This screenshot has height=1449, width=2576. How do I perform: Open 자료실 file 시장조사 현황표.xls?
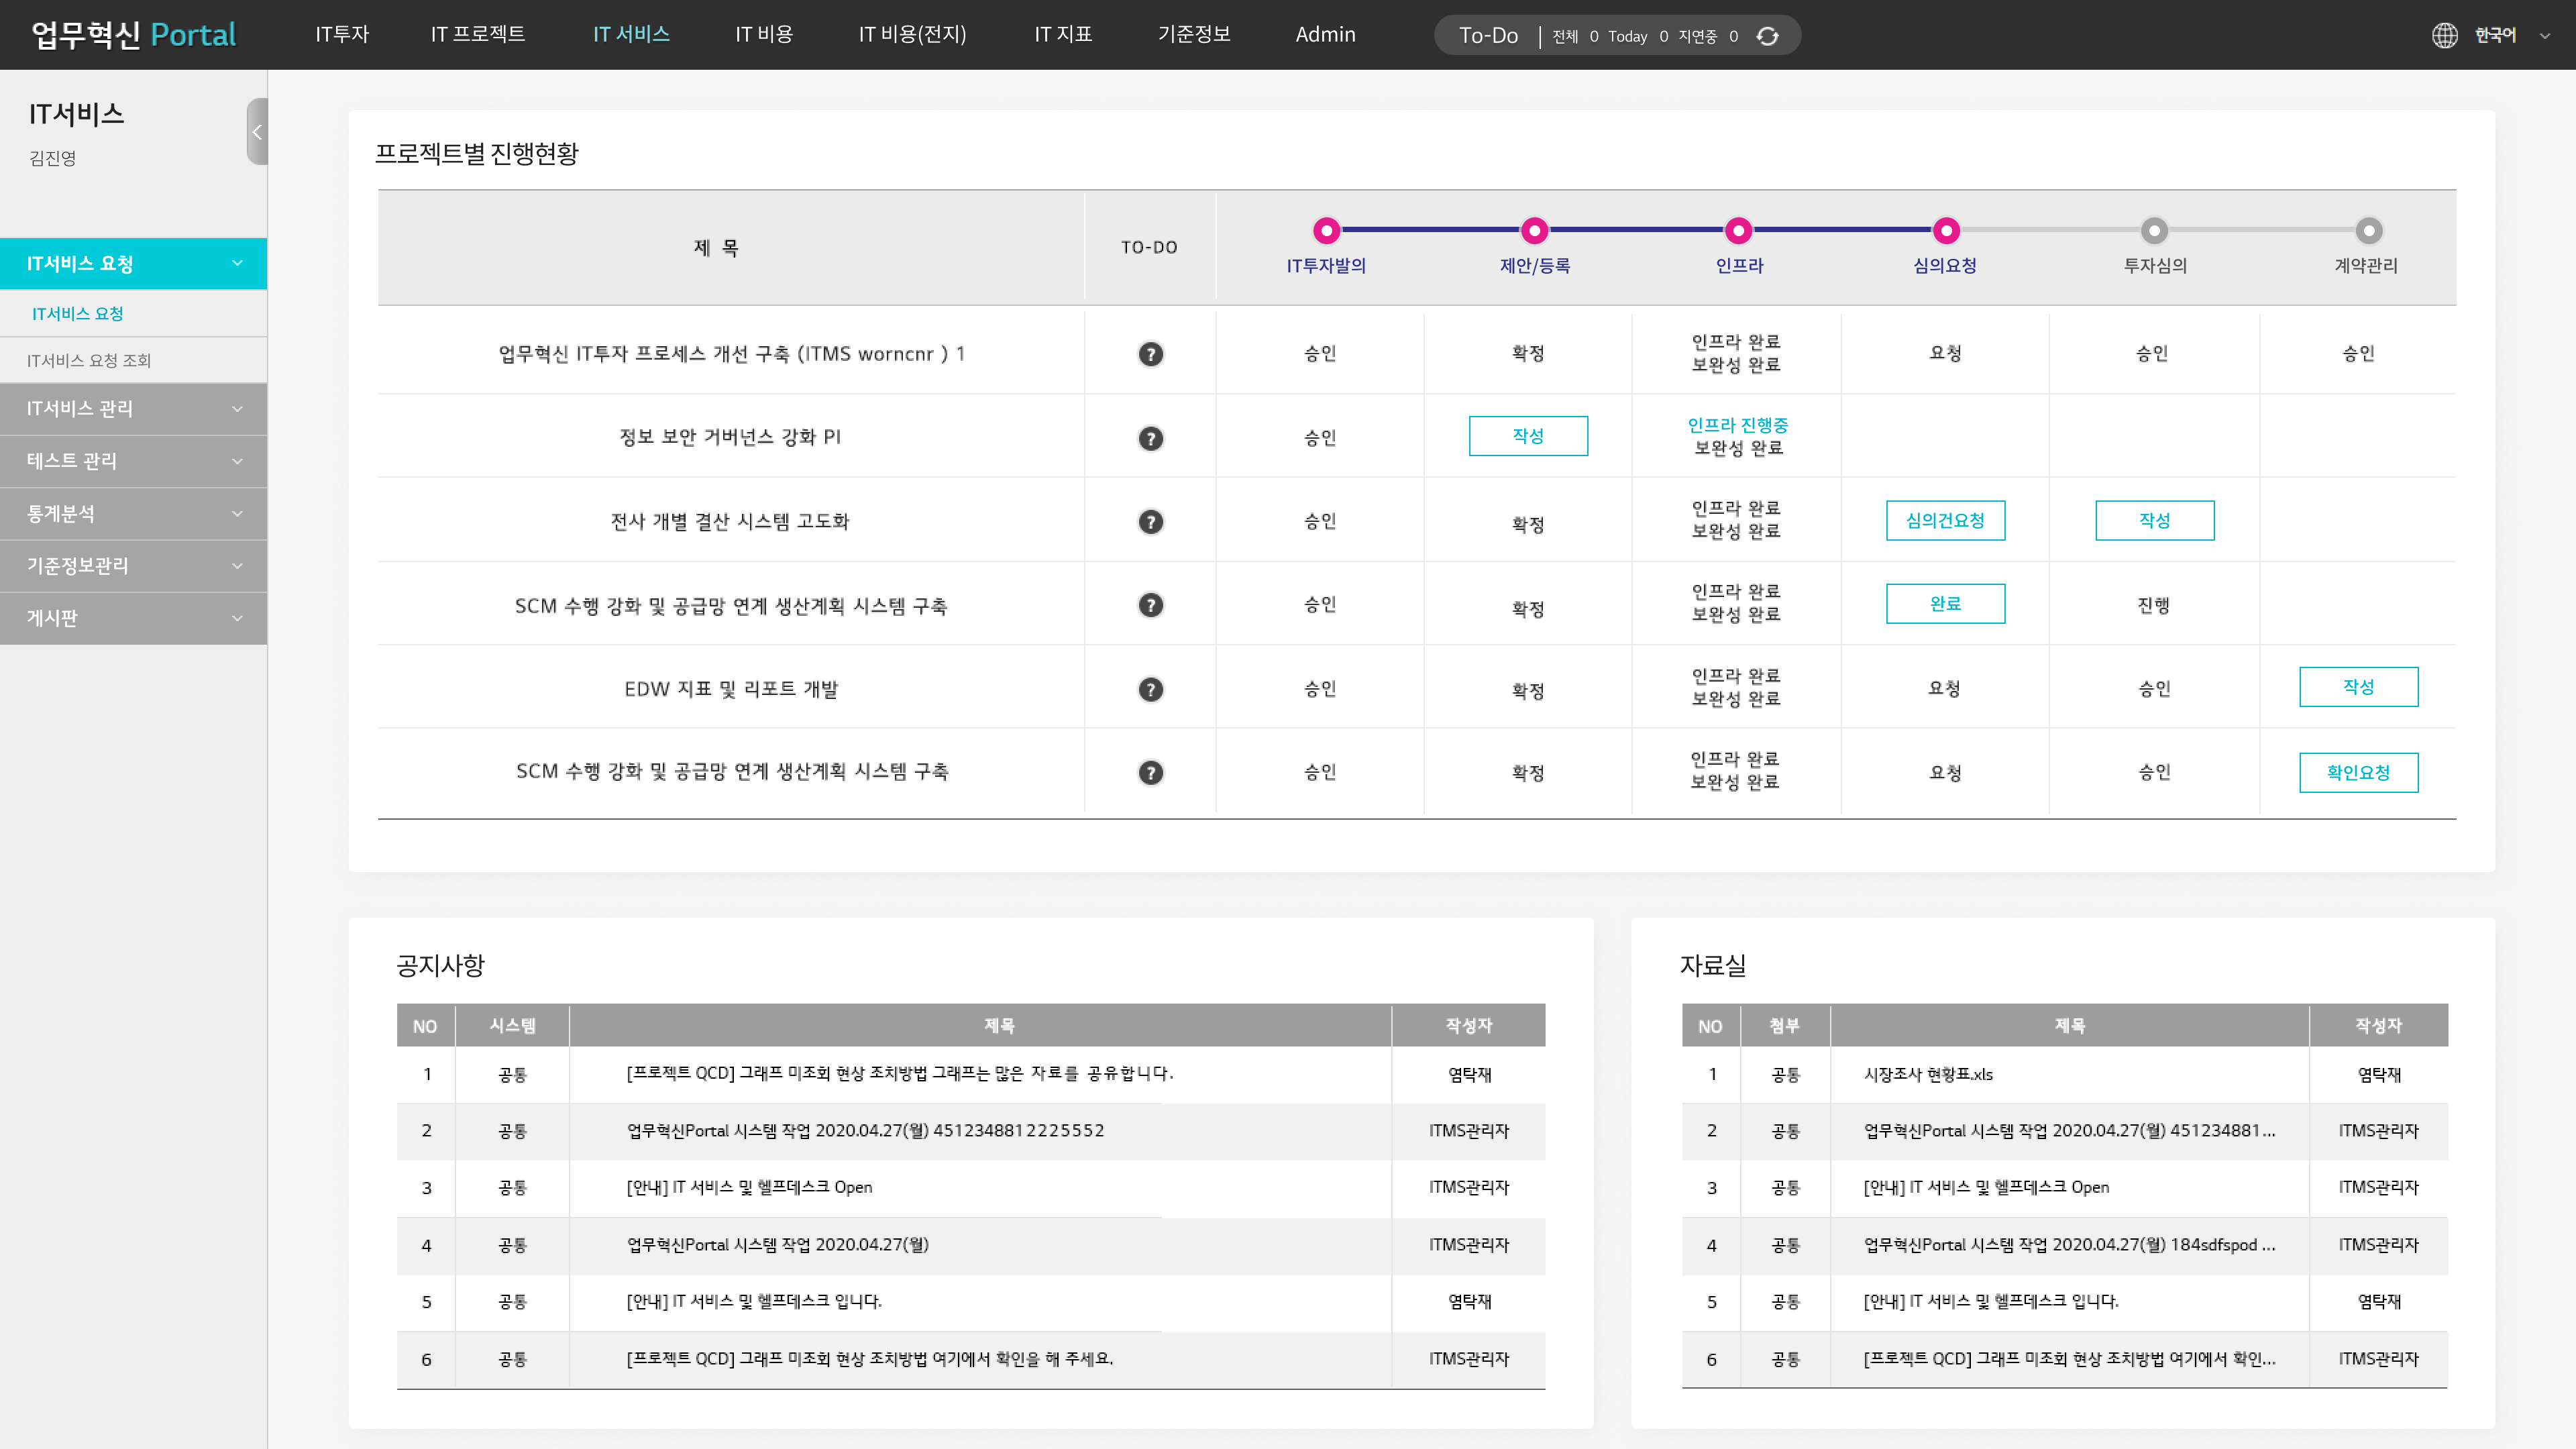[1928, 1075]
